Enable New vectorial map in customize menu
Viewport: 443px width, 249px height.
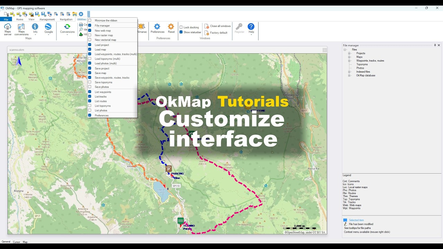point(90,40)
